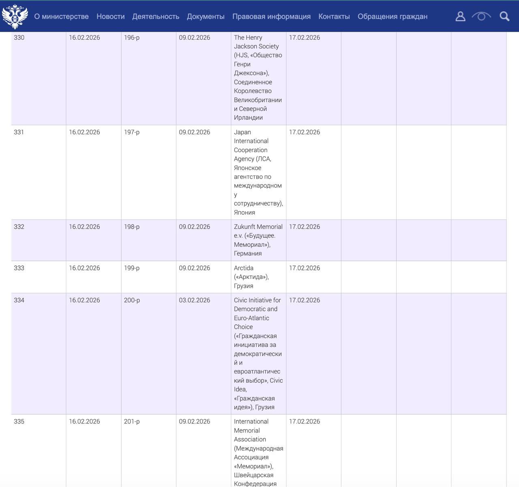Open search with the magnifying glass icon
Viewport: 519px width, 487px height.
(504, 16)
